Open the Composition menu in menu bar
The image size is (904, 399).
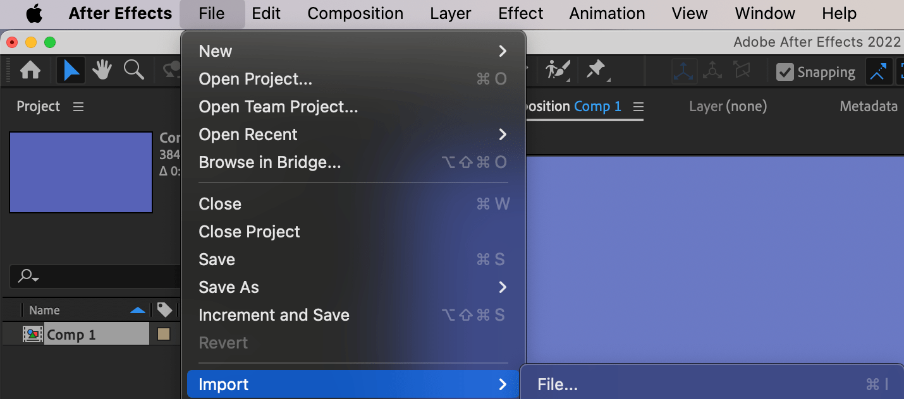[355, 13]
